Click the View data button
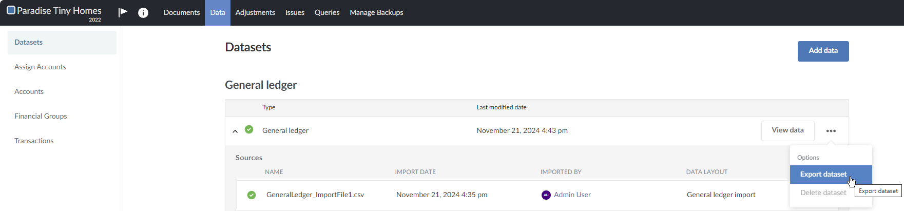This screenshot has width=904, height=211. point(787,130)
